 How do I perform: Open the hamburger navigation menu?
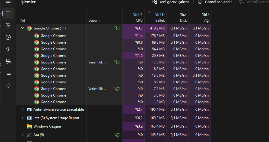coord(8,2)
